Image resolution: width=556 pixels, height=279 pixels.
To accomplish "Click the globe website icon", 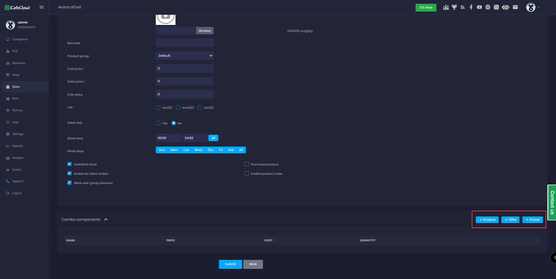I will (x=488, y=7).
